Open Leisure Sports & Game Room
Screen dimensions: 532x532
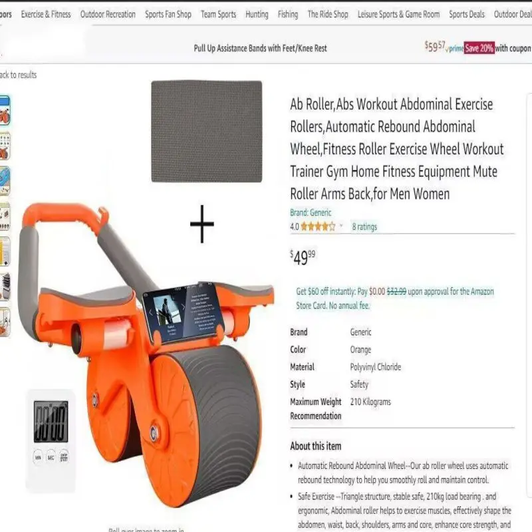tap(398, 14)
